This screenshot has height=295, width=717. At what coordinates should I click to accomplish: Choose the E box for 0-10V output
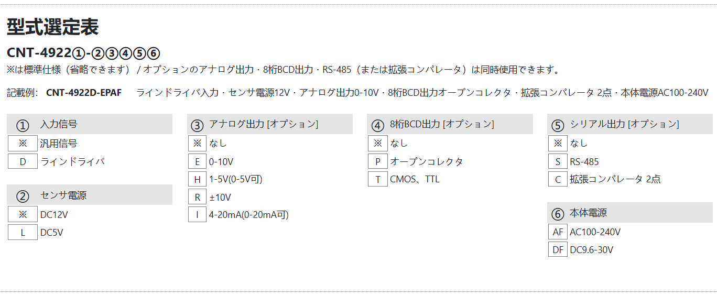(197, 161)
